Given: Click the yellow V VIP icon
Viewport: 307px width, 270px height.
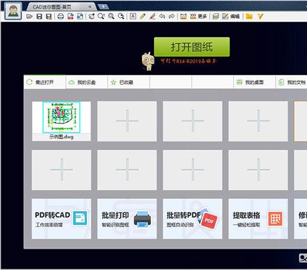Looking at the screenshot, I should (260, 16).
